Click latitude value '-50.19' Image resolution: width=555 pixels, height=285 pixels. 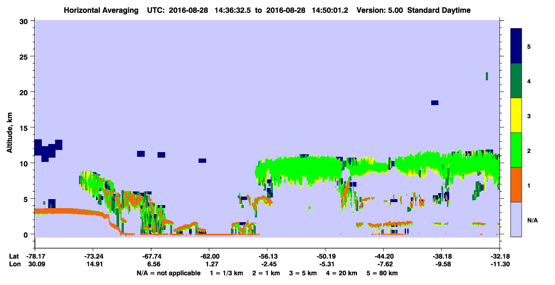[x=325, y=256]
